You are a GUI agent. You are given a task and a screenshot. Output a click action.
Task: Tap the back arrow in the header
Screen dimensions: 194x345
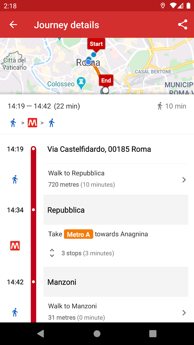(13, 25)
